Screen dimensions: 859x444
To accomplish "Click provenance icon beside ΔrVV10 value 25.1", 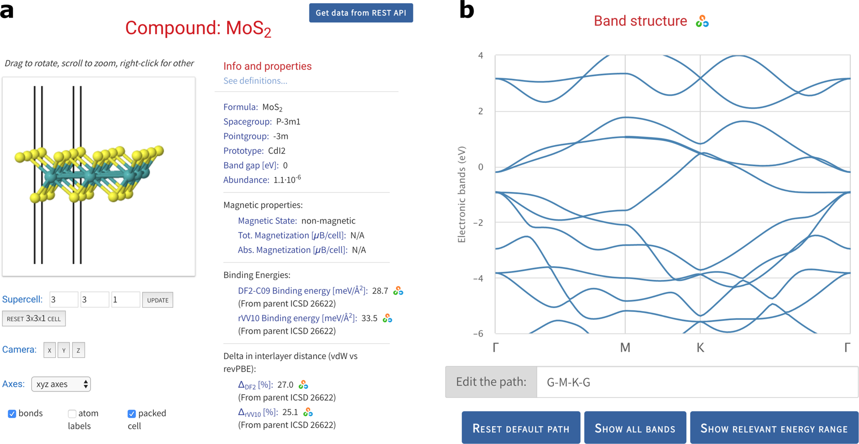I will tap(308, 412).
